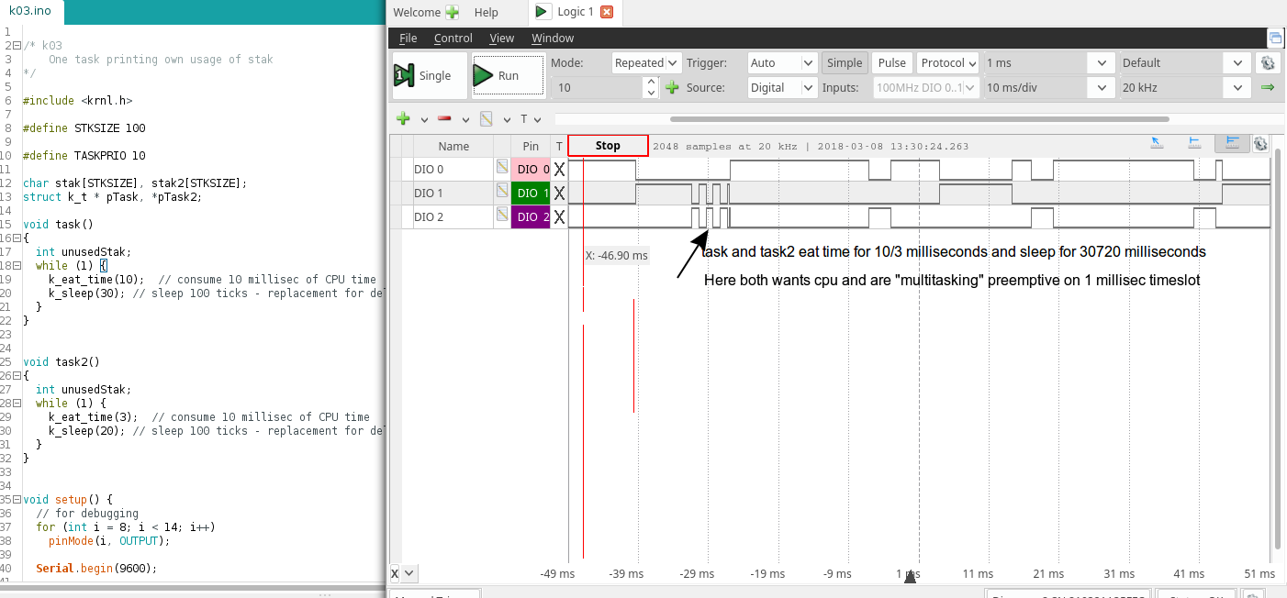Click the red remove channel icon
The width and height of the screenshot is (1287, 598).
(444, 119)
